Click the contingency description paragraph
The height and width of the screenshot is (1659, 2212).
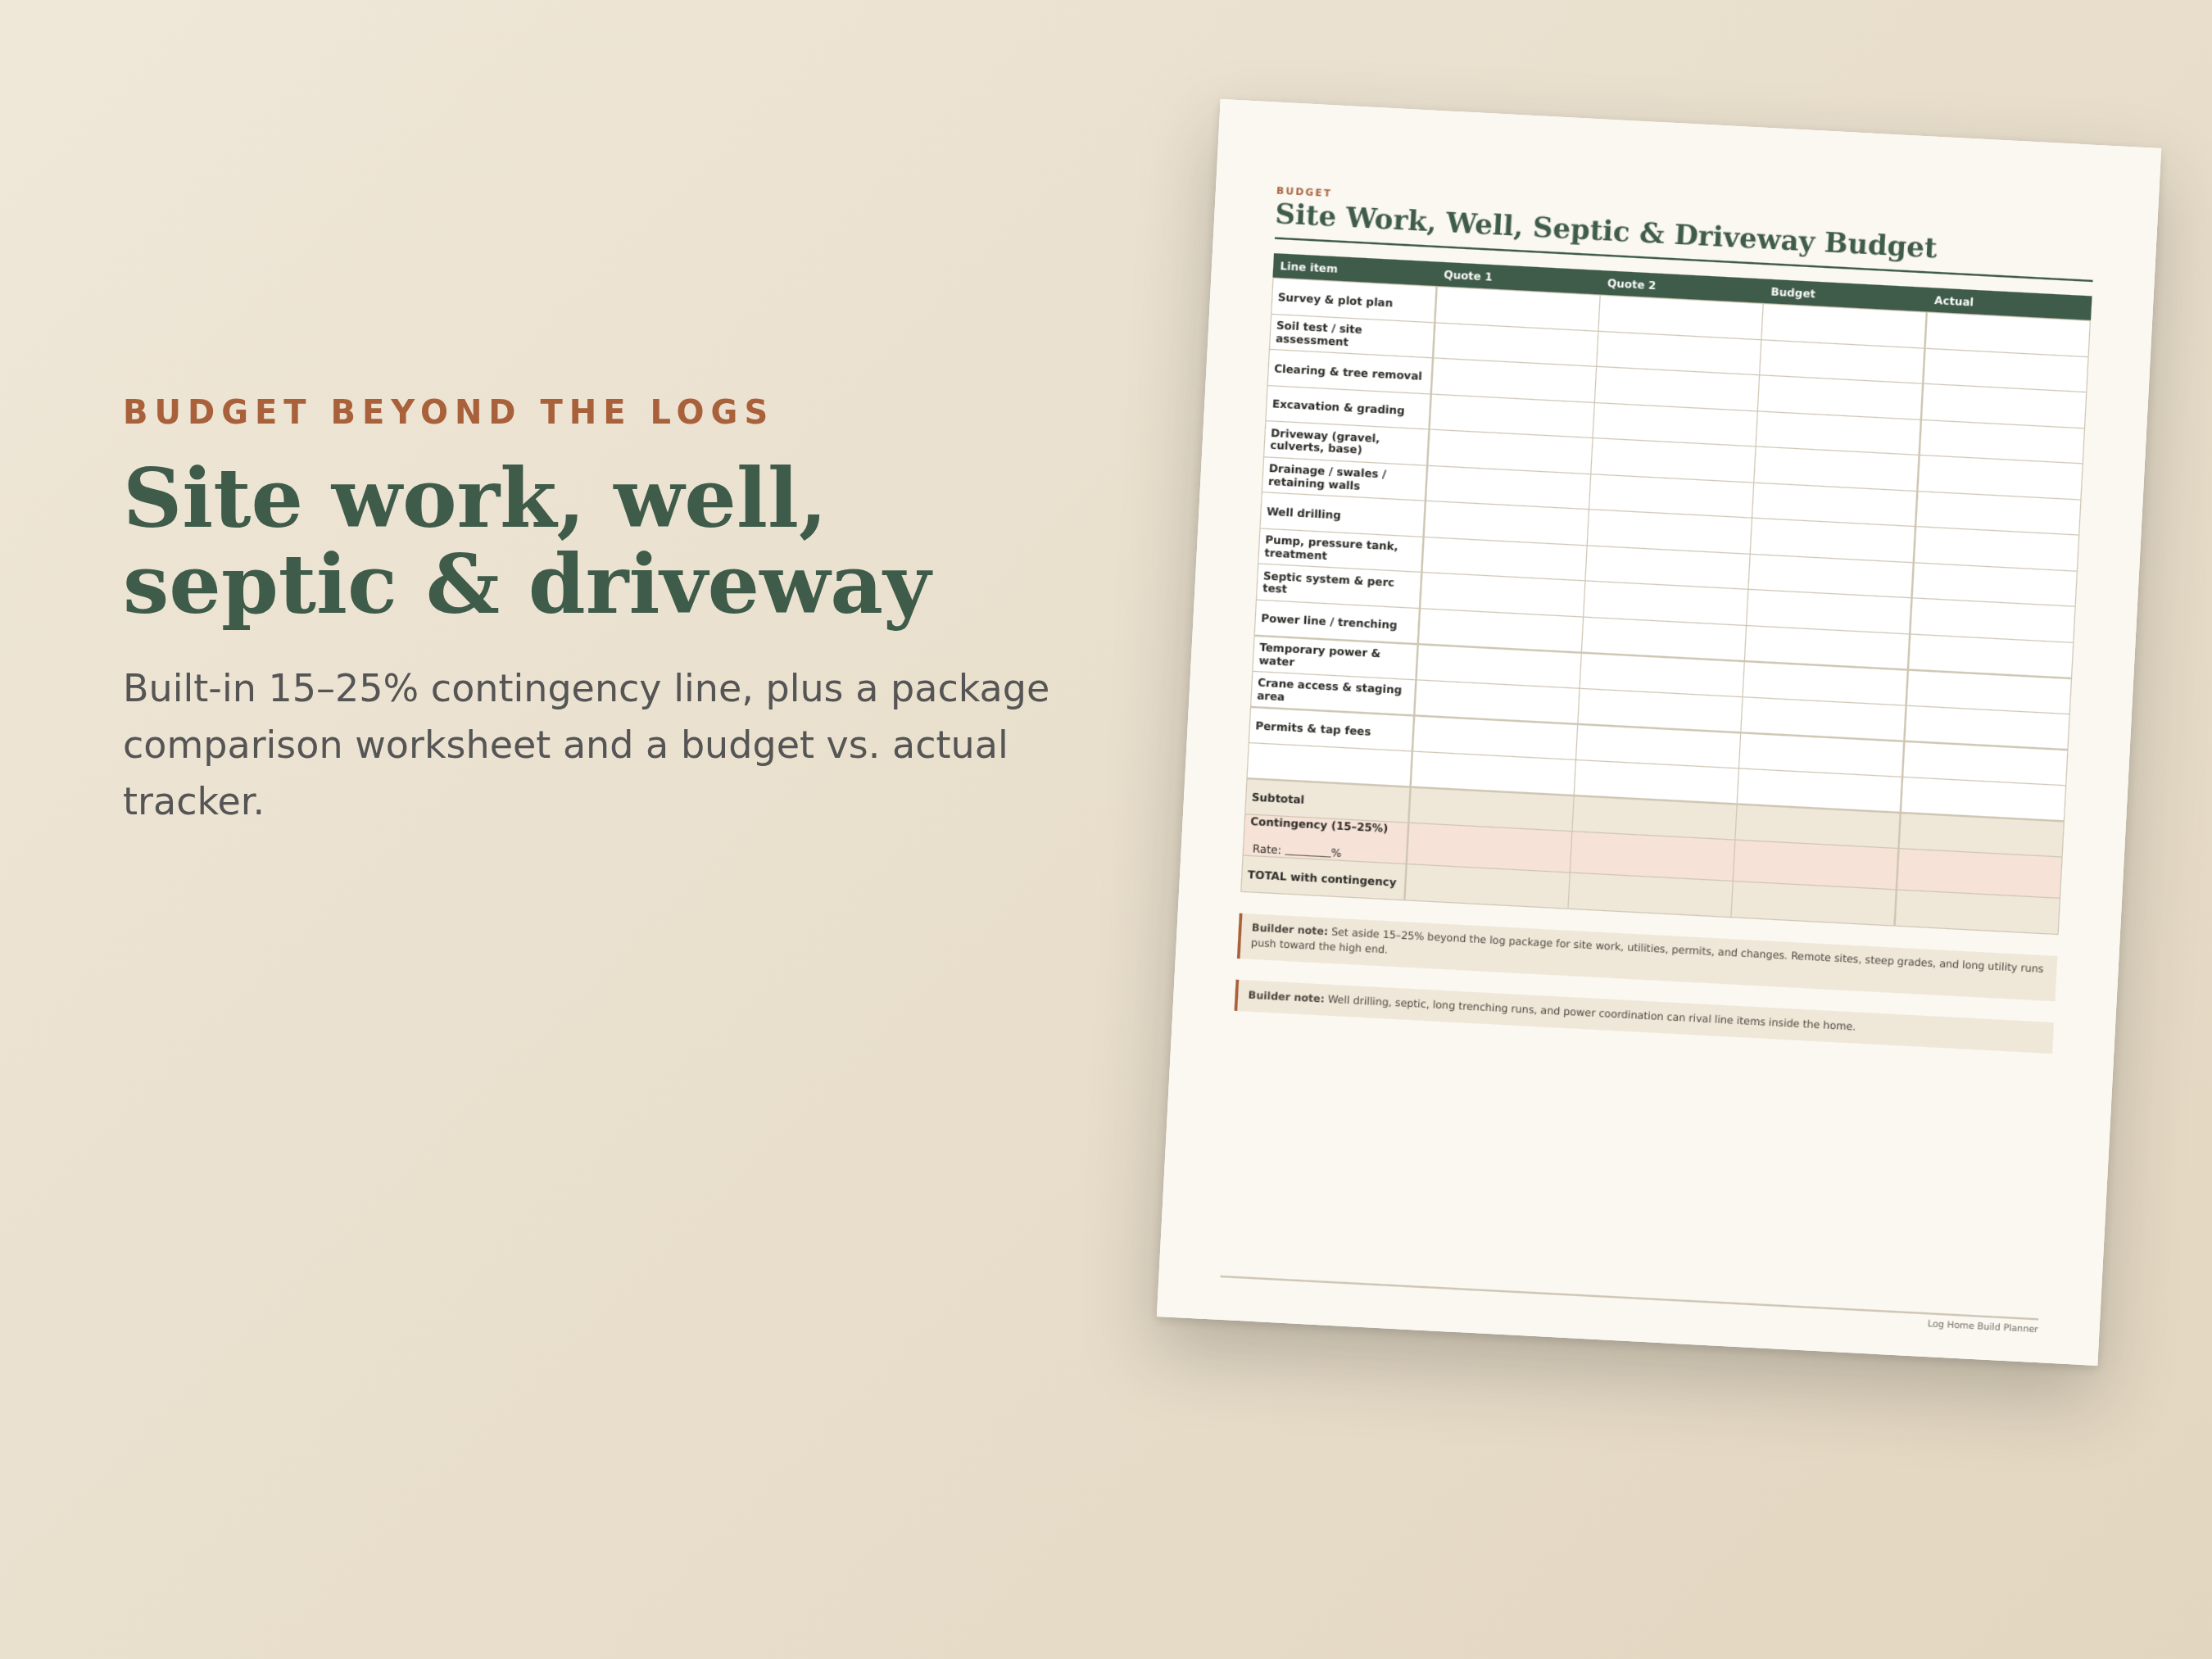pos(586,745)
